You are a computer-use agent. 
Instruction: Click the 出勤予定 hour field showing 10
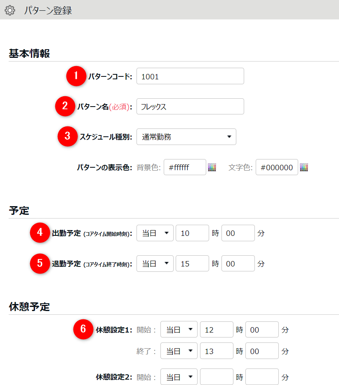(x=192, y=233)
